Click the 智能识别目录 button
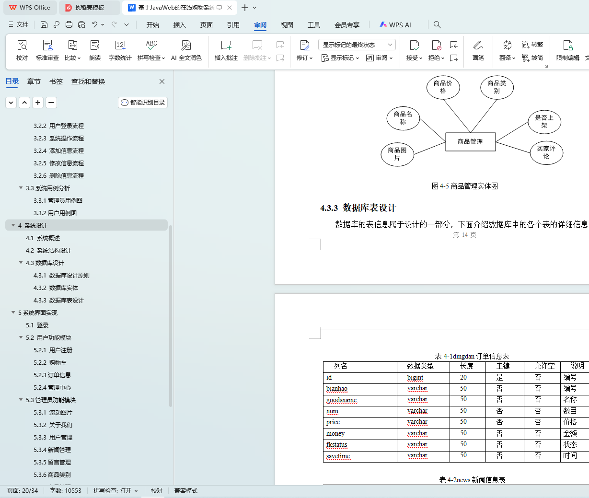589x498 pixels. click(x=143, y=103)
